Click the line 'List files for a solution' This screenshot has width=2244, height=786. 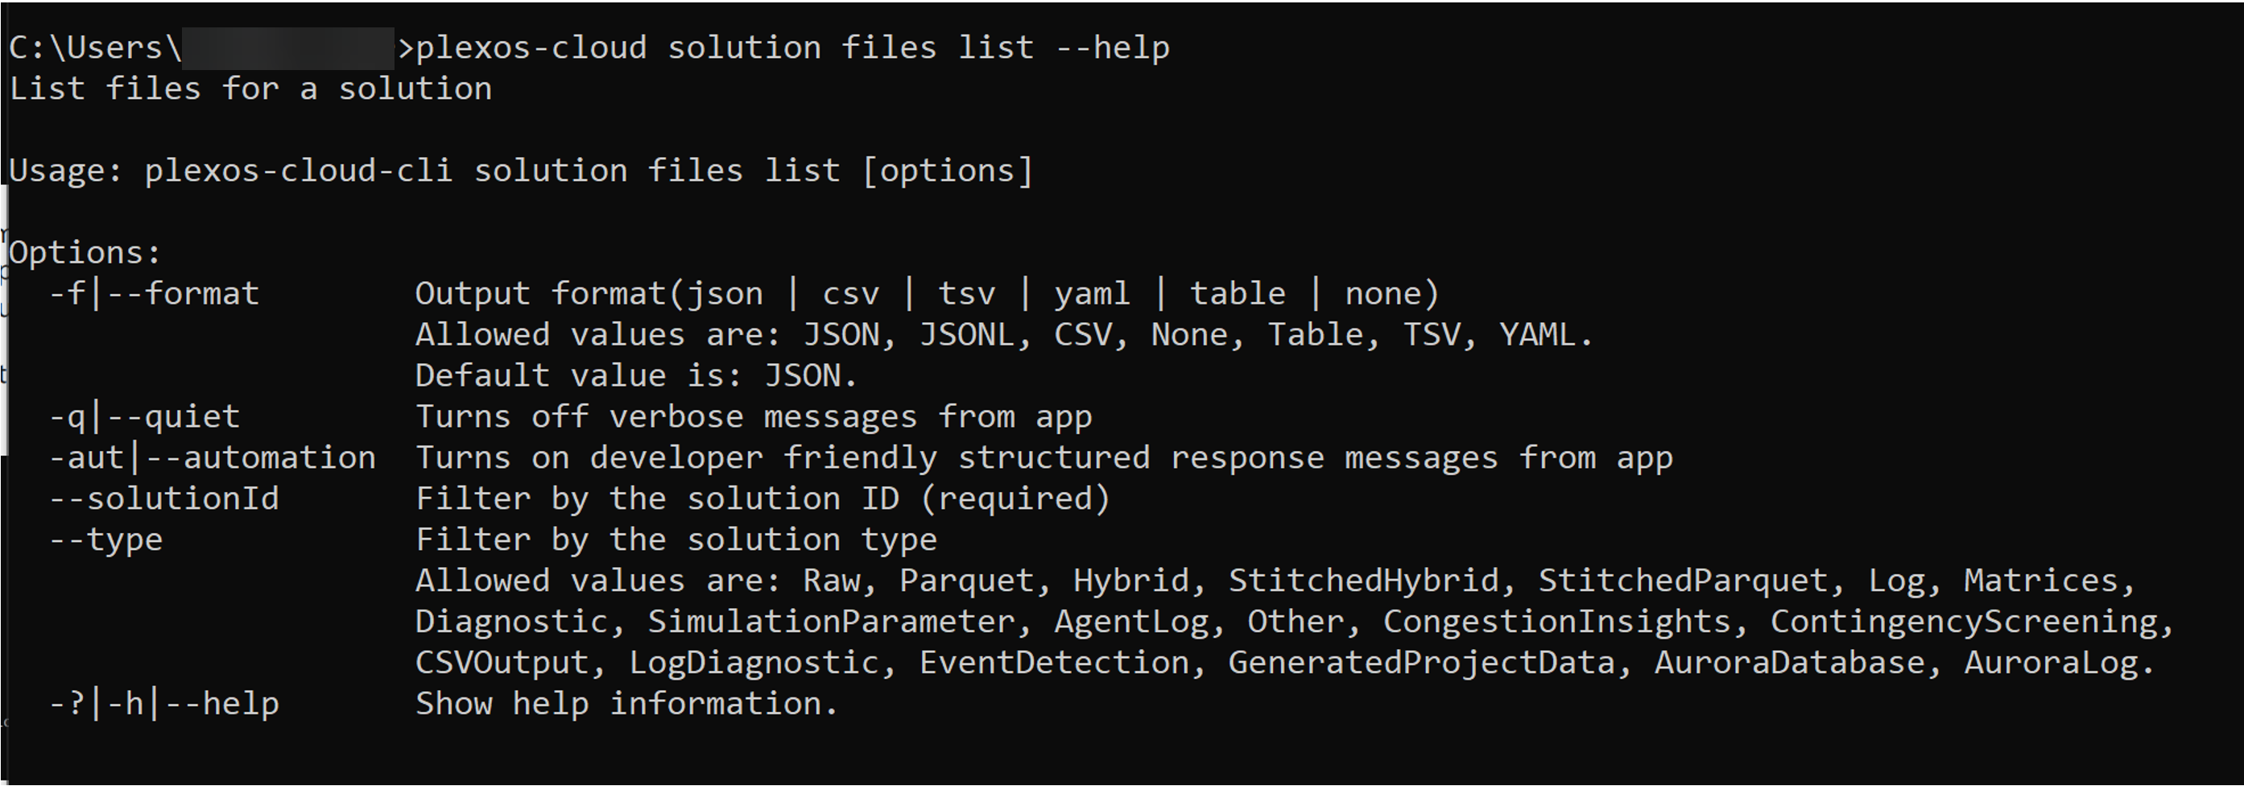click(250, 89)
